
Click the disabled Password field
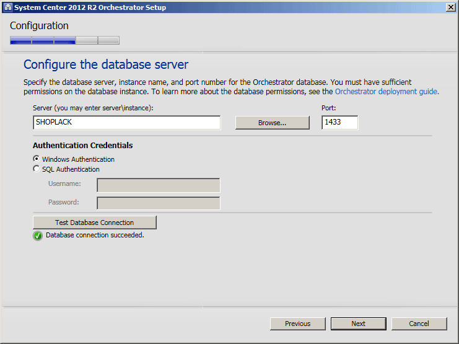pos(159,203)
